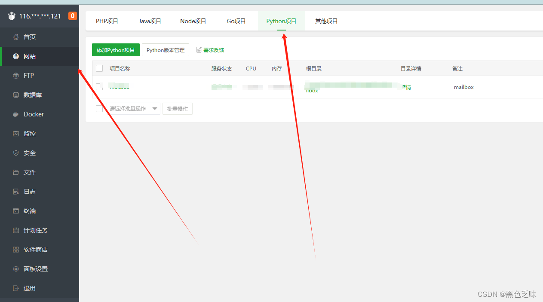Select the 网站 globe icon
This screenshot has height=302, width=543.
(x=16, y=56)
